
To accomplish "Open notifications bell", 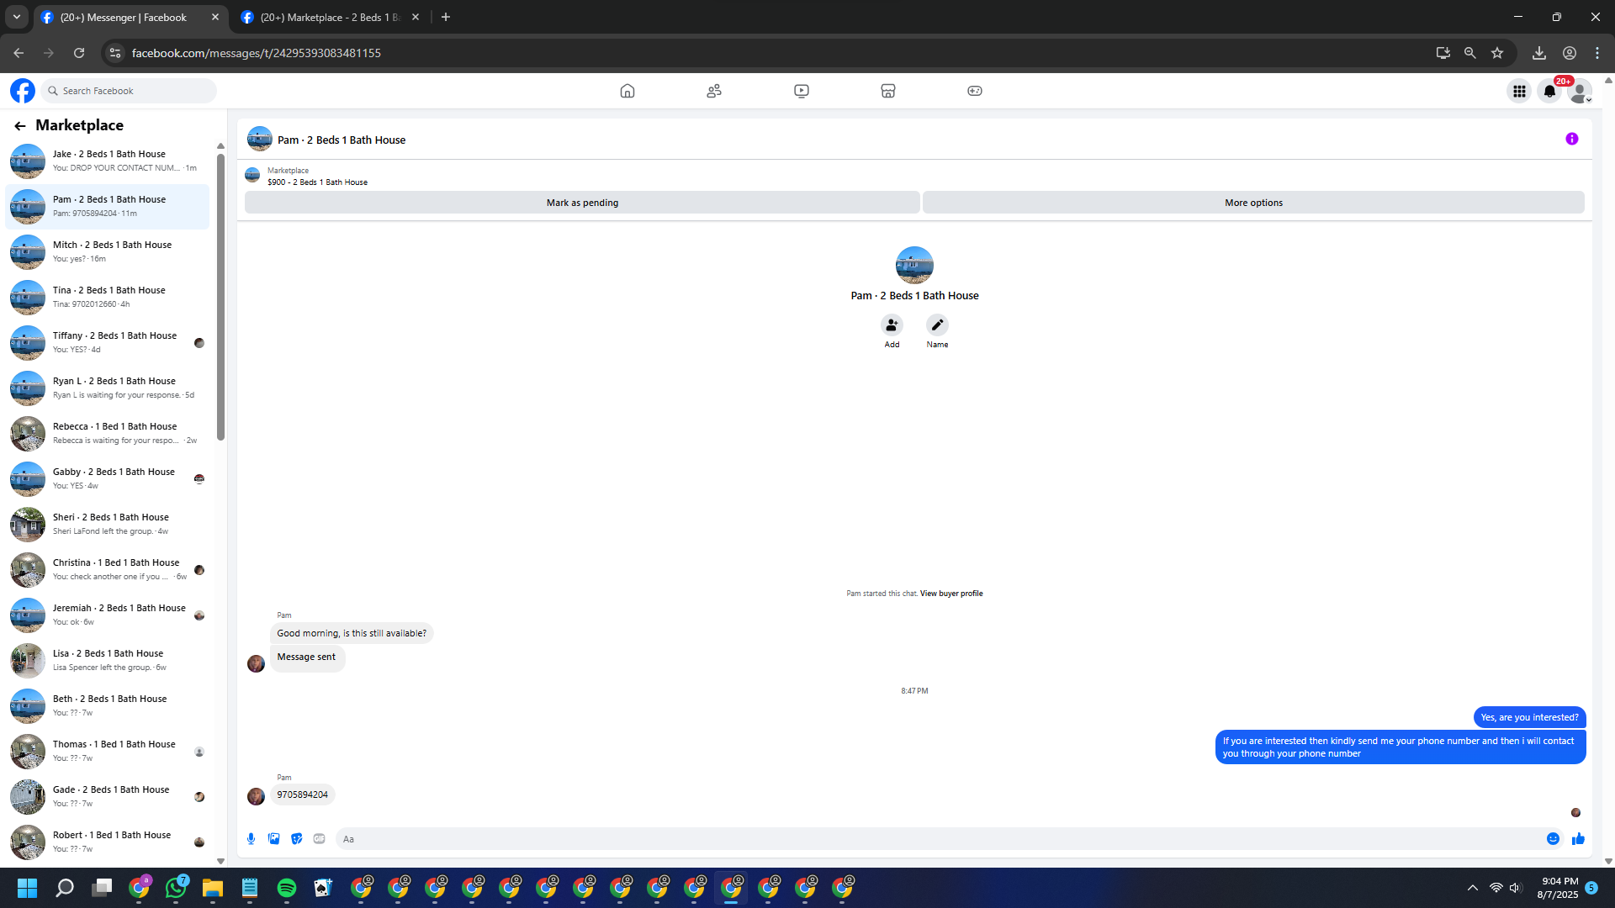I will pyautogui.click(x=1549, y=91).
